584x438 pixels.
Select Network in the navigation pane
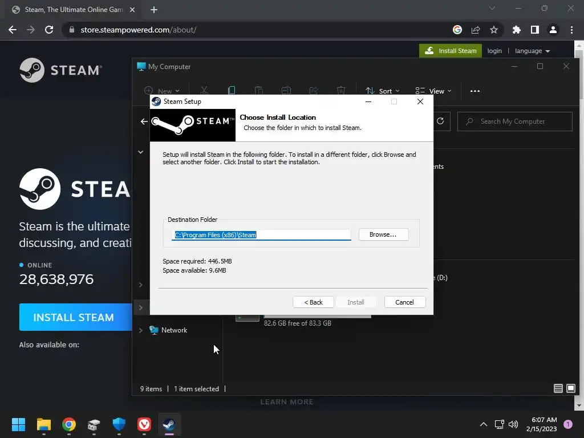click(x=175, y=330)
